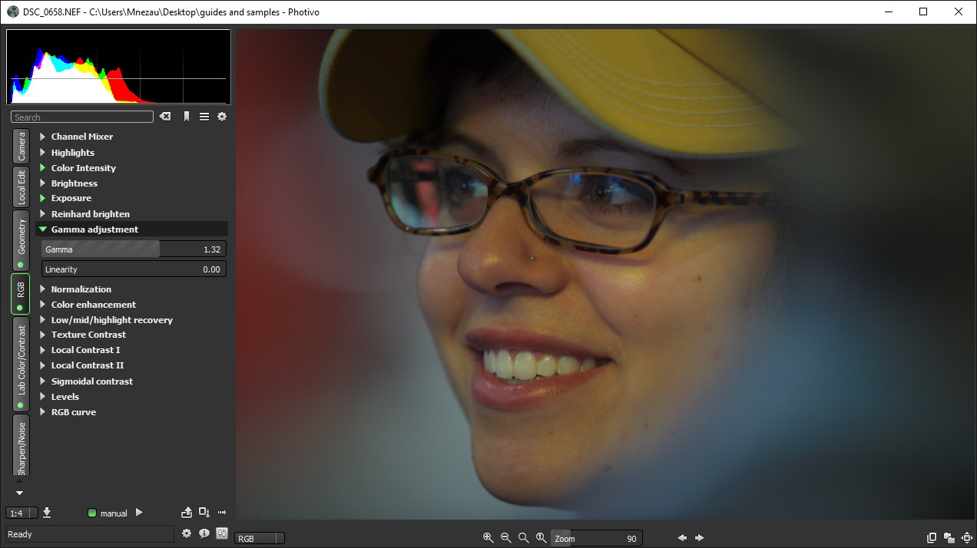Image resolution: width=977 pixels, height=548 pixels.
Task: Open the Camera tab
Action: tap(20, 146)
